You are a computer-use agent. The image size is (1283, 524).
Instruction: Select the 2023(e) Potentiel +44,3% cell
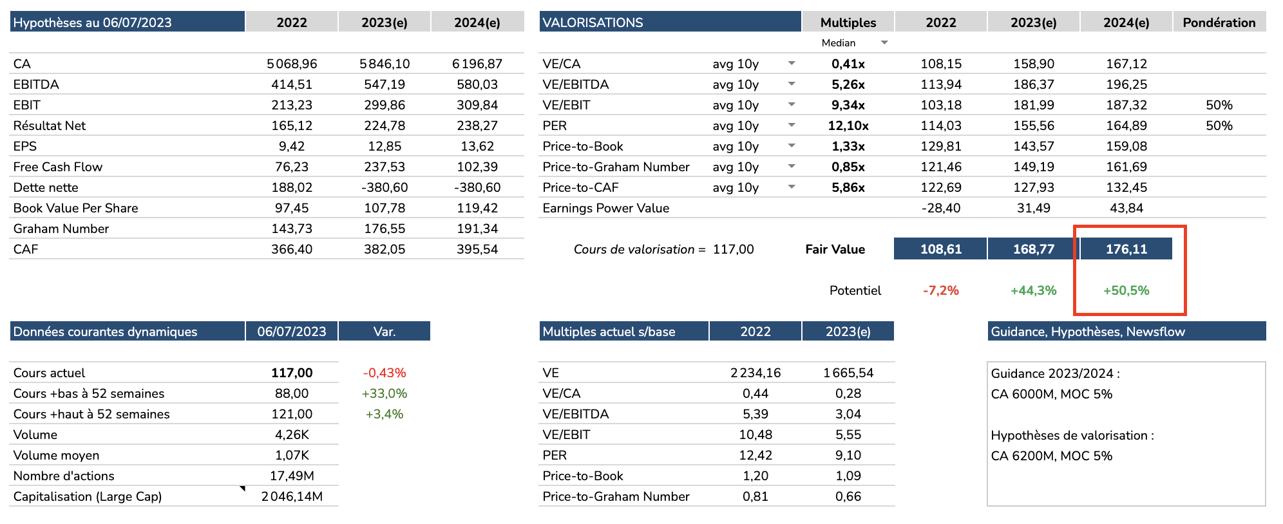(x=1033, y=290)
